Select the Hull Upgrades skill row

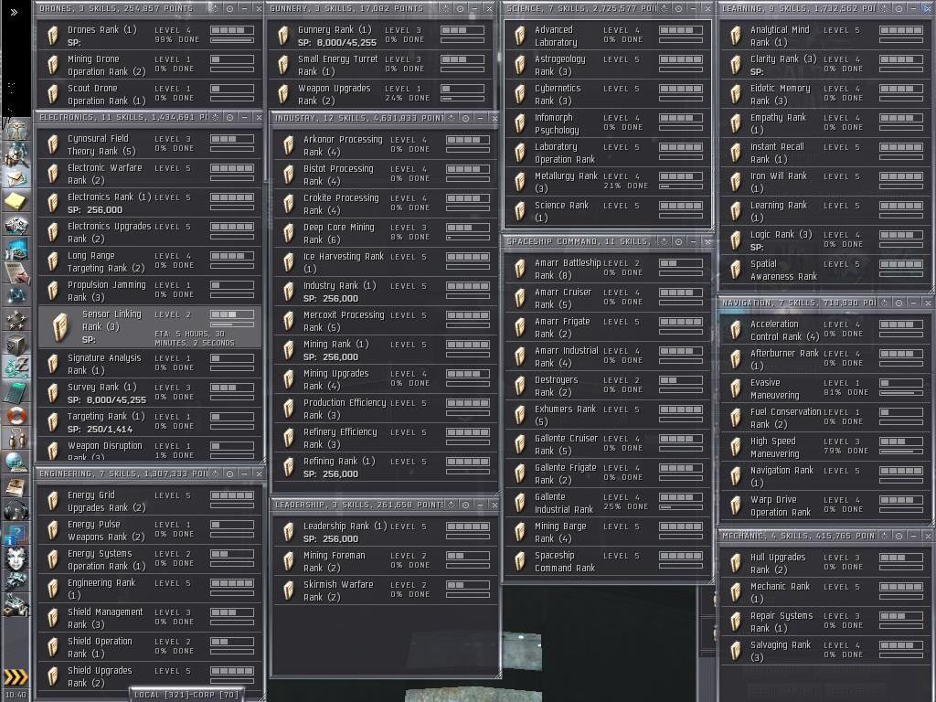(826, 563)
